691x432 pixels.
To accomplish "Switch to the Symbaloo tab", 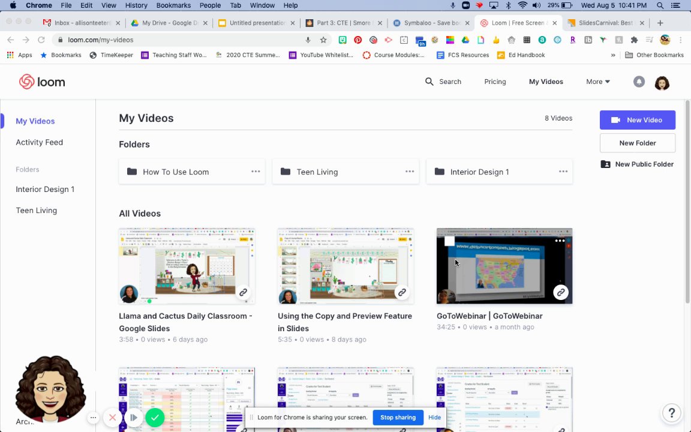I will (431, 23).
